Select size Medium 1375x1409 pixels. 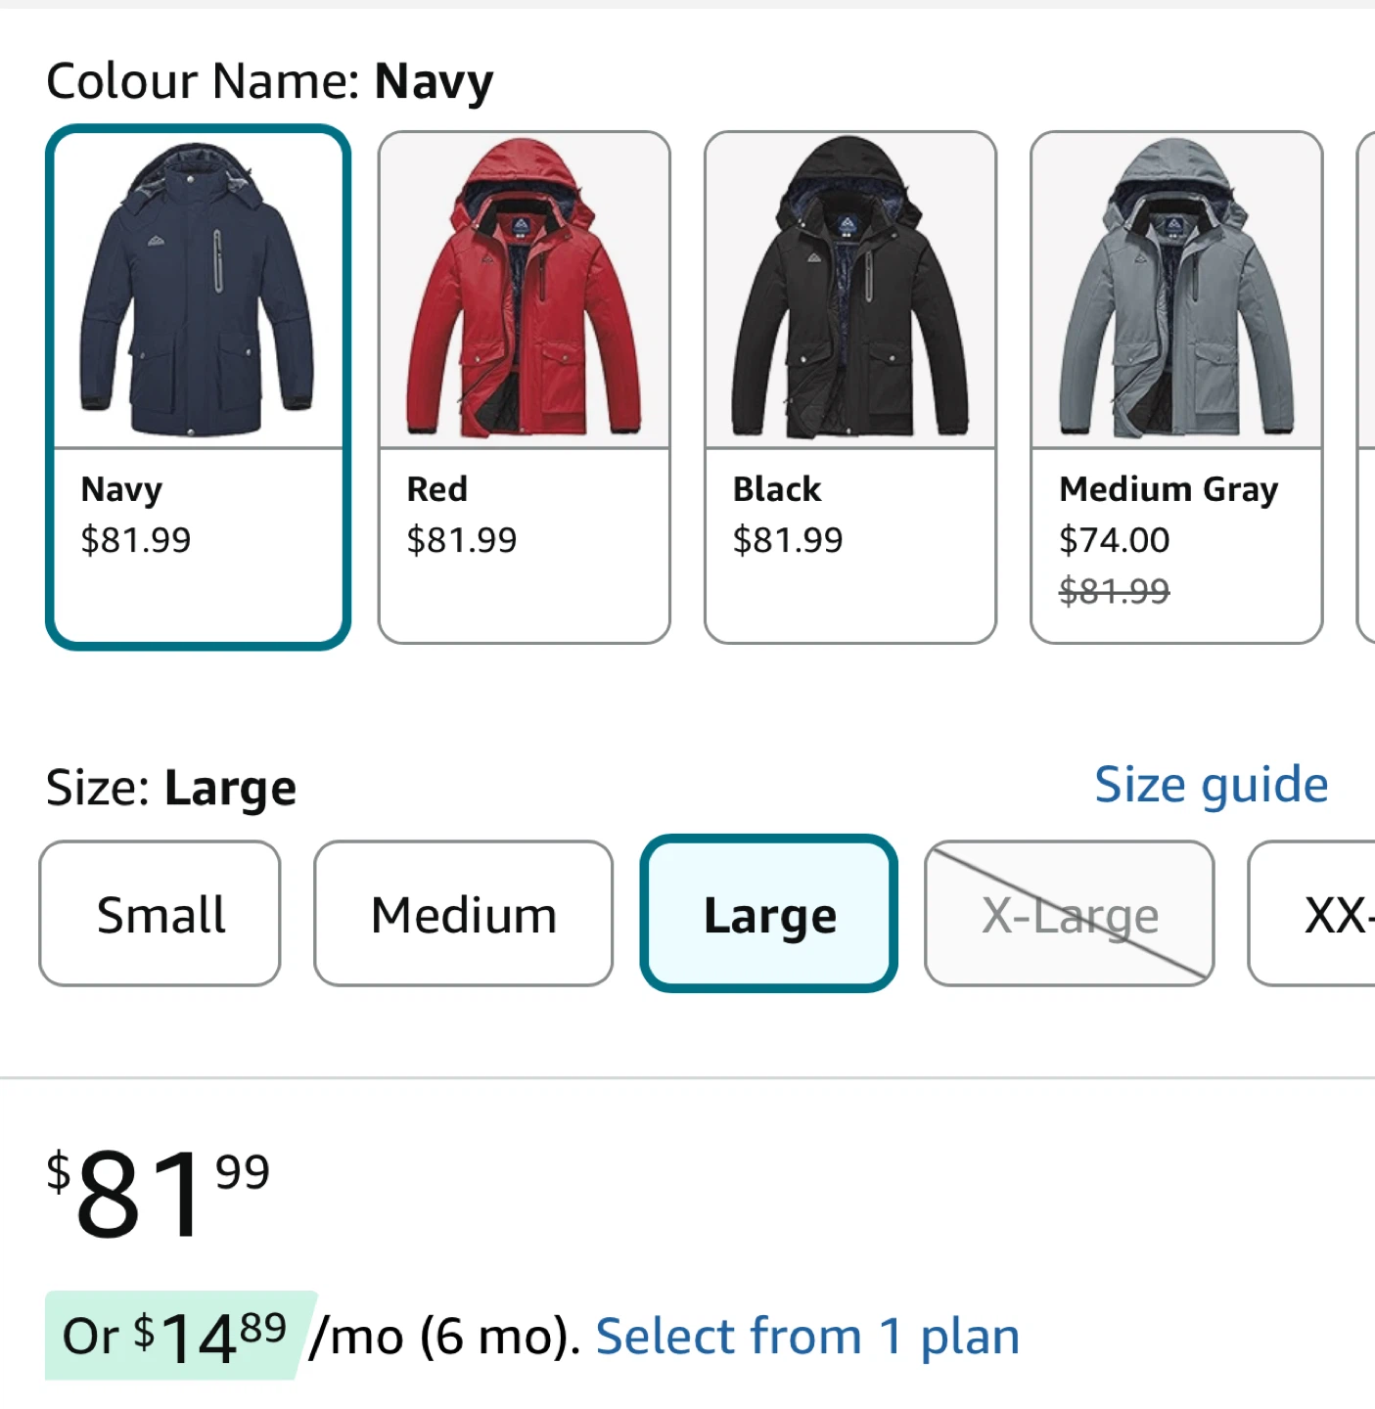[463, 914]
